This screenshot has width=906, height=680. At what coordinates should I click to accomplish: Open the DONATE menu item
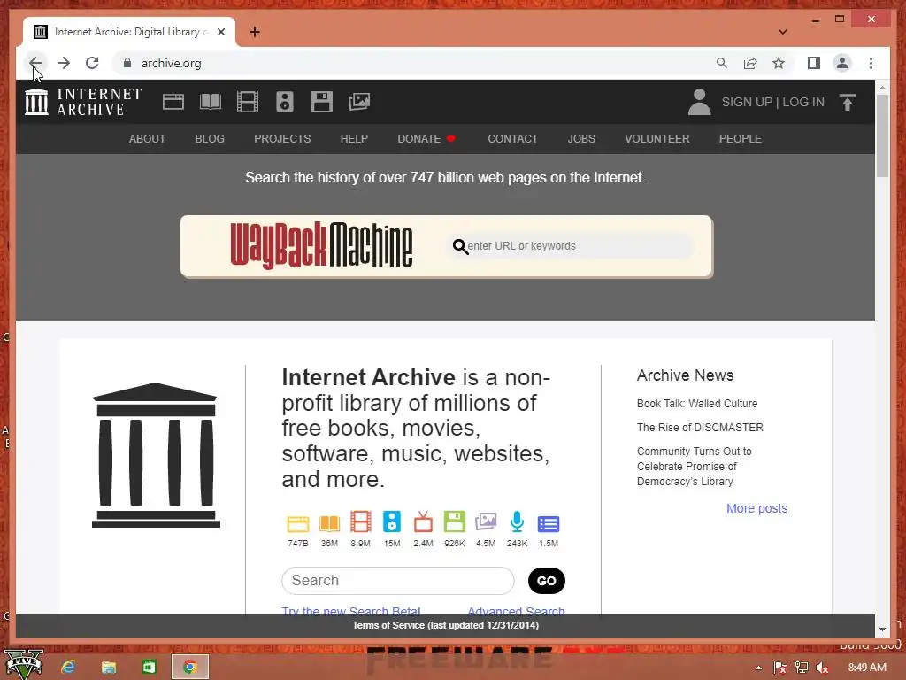click(426, 139)
